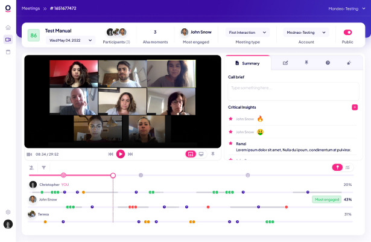Screen dimensions: 371x242
Task: Open the notes edit tab icon
Action: point(285,63)
